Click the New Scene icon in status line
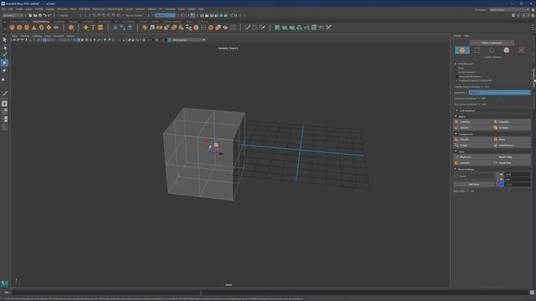Screen dimensions: 536x301 point(30,15)
